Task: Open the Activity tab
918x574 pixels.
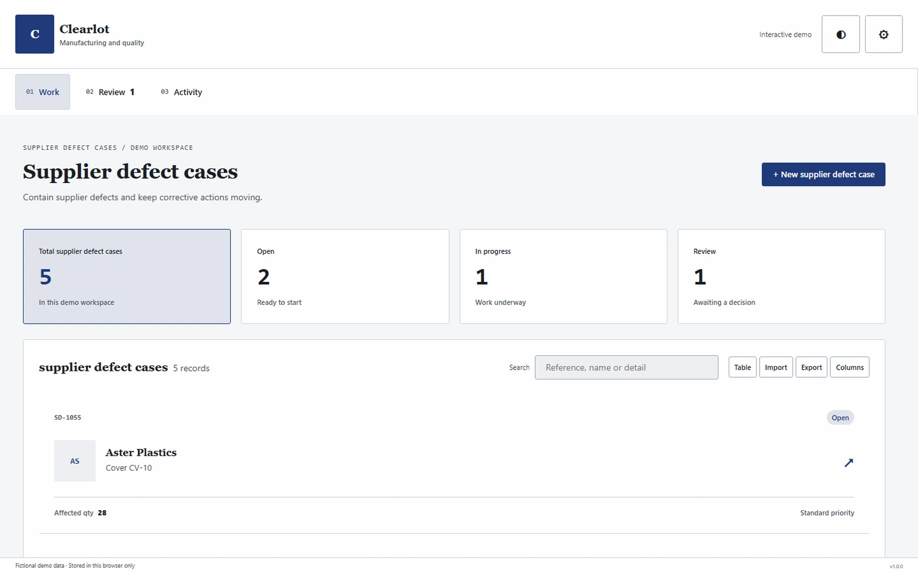Action: [x=181, y=92]
